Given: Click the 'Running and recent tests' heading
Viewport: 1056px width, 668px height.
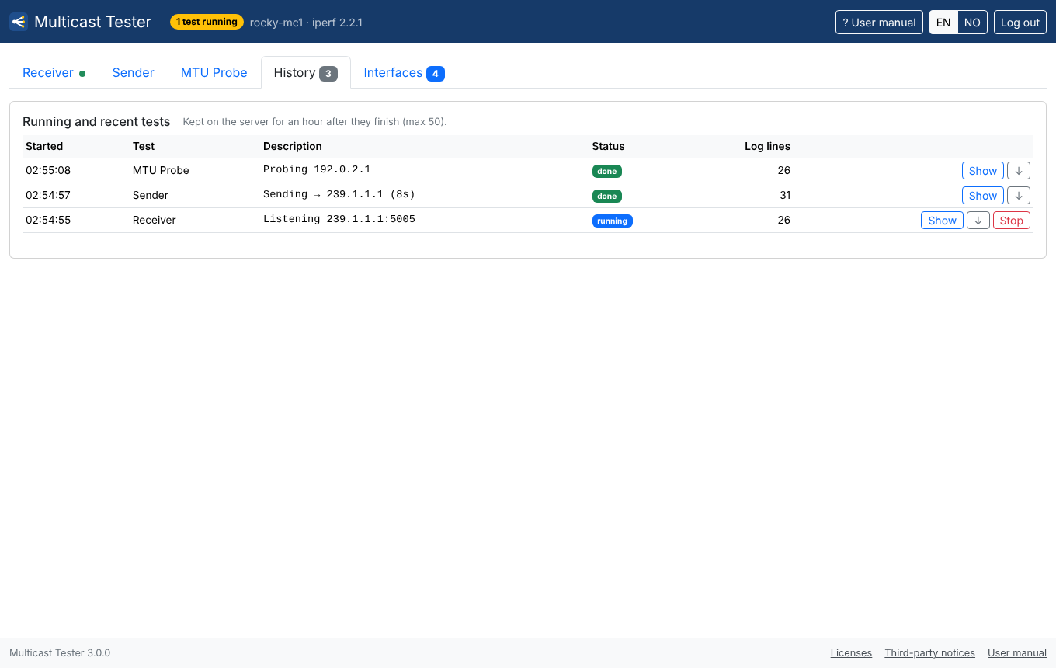Looking at the screenshot, I should click(96, 121).
